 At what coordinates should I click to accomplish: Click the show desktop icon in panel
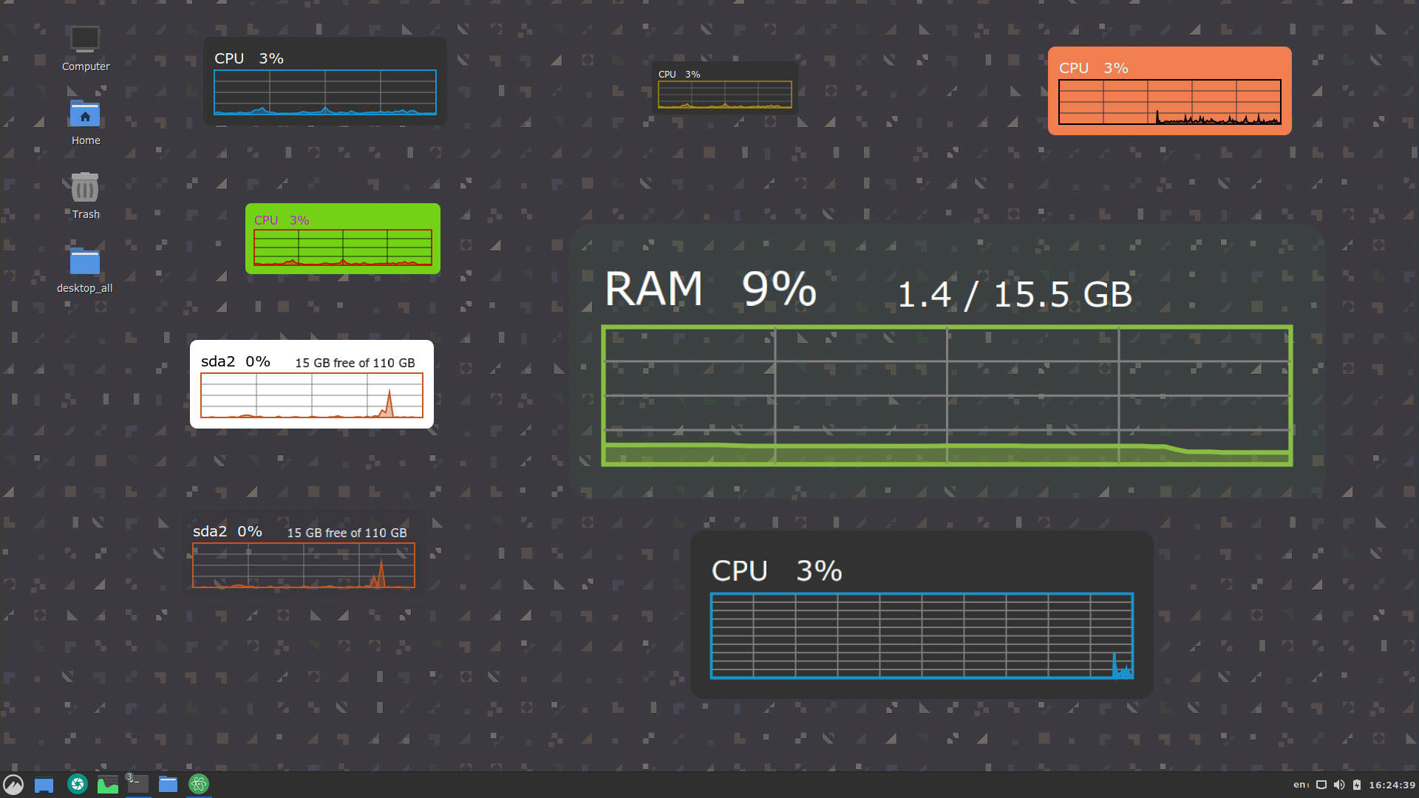click(44, 785)
